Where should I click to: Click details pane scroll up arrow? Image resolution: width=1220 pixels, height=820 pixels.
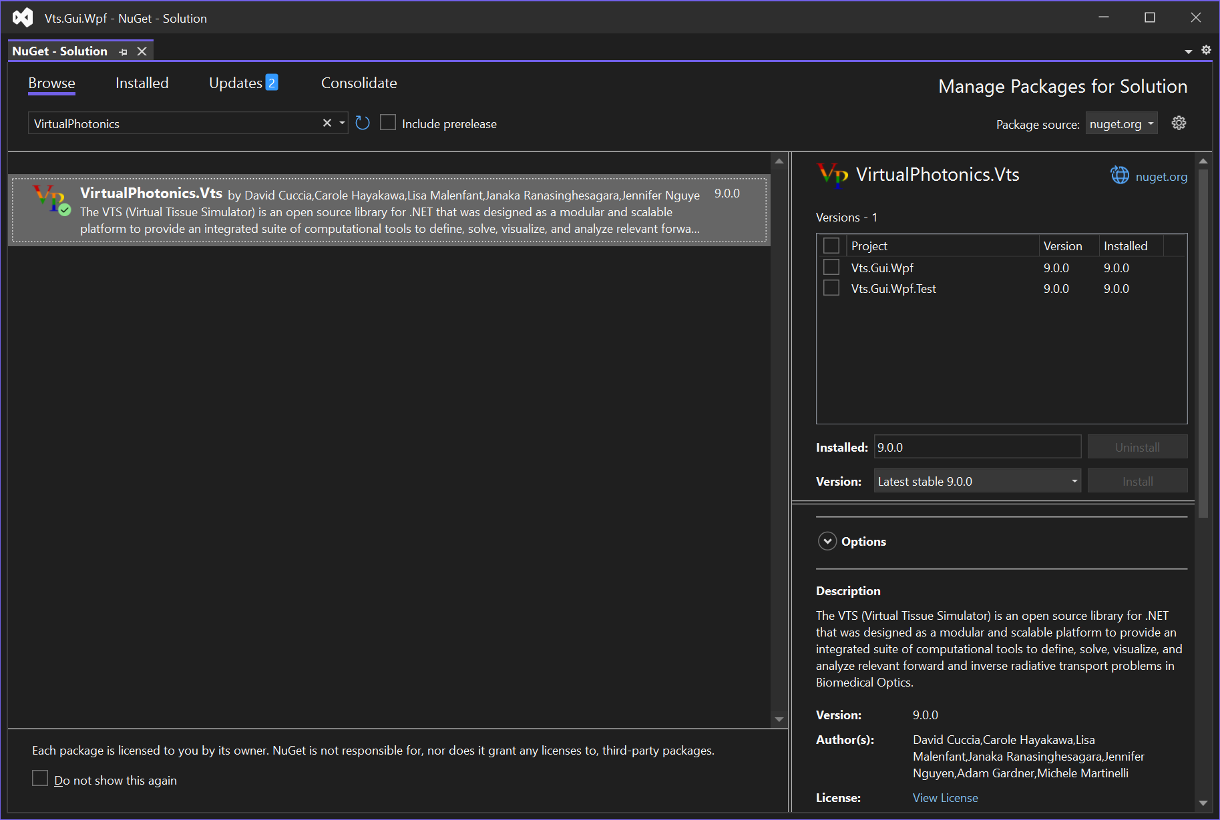(x=1203, y=161)
